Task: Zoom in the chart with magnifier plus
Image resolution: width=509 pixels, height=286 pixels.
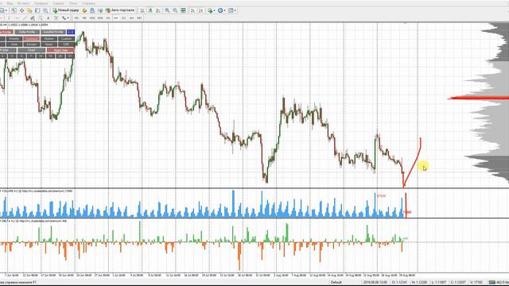Action: click(167, 10)
